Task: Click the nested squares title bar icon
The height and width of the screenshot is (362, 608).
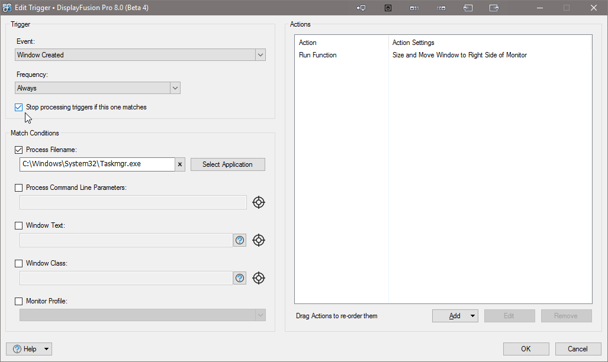Action: [388, 8]
